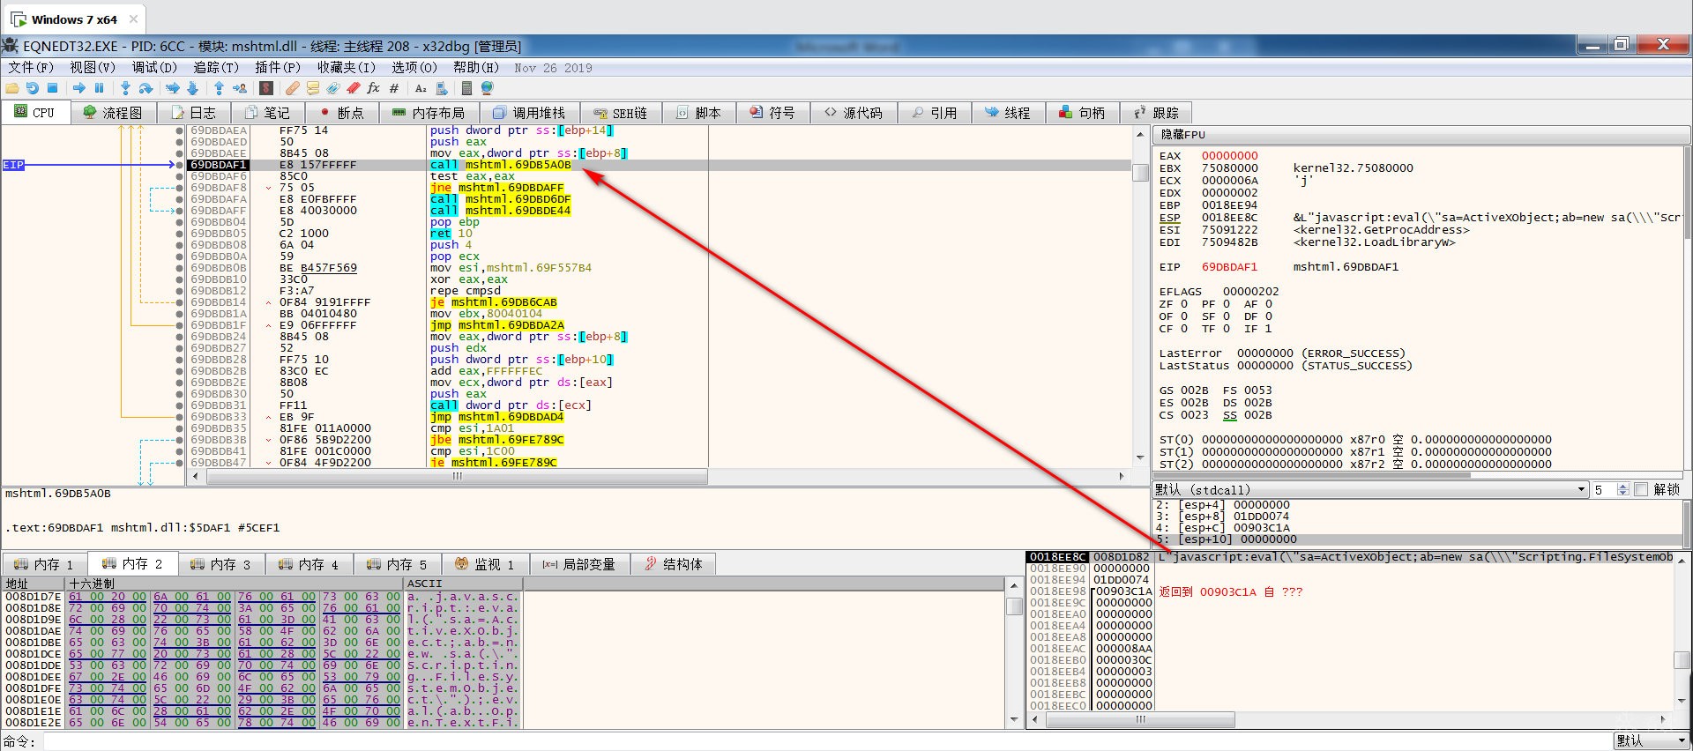This screenshot has width=1693, height=751.
Task: Open the 默认 dropdown beside command bar
Action: [1652, 741]
